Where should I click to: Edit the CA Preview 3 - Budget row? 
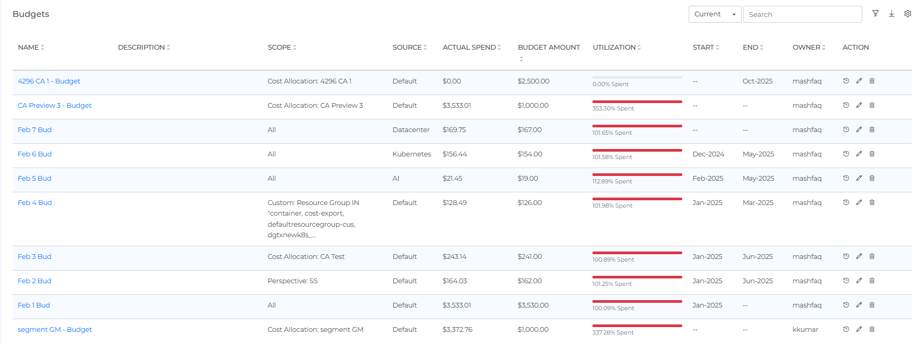coord(859,105)
